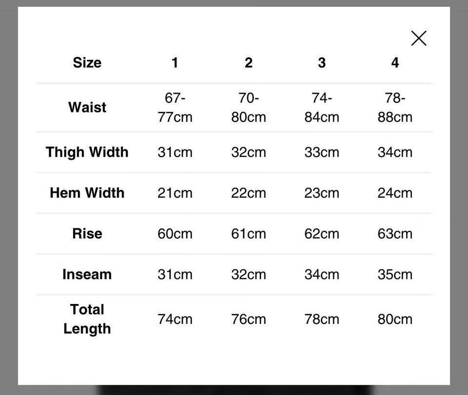Click the 34cm inseam value
The image size is (468, 395).
[322, 275]
